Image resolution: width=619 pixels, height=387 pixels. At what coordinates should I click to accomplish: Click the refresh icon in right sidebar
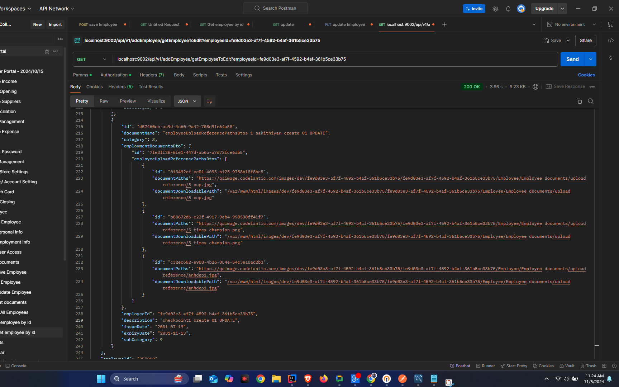[611, 58]
